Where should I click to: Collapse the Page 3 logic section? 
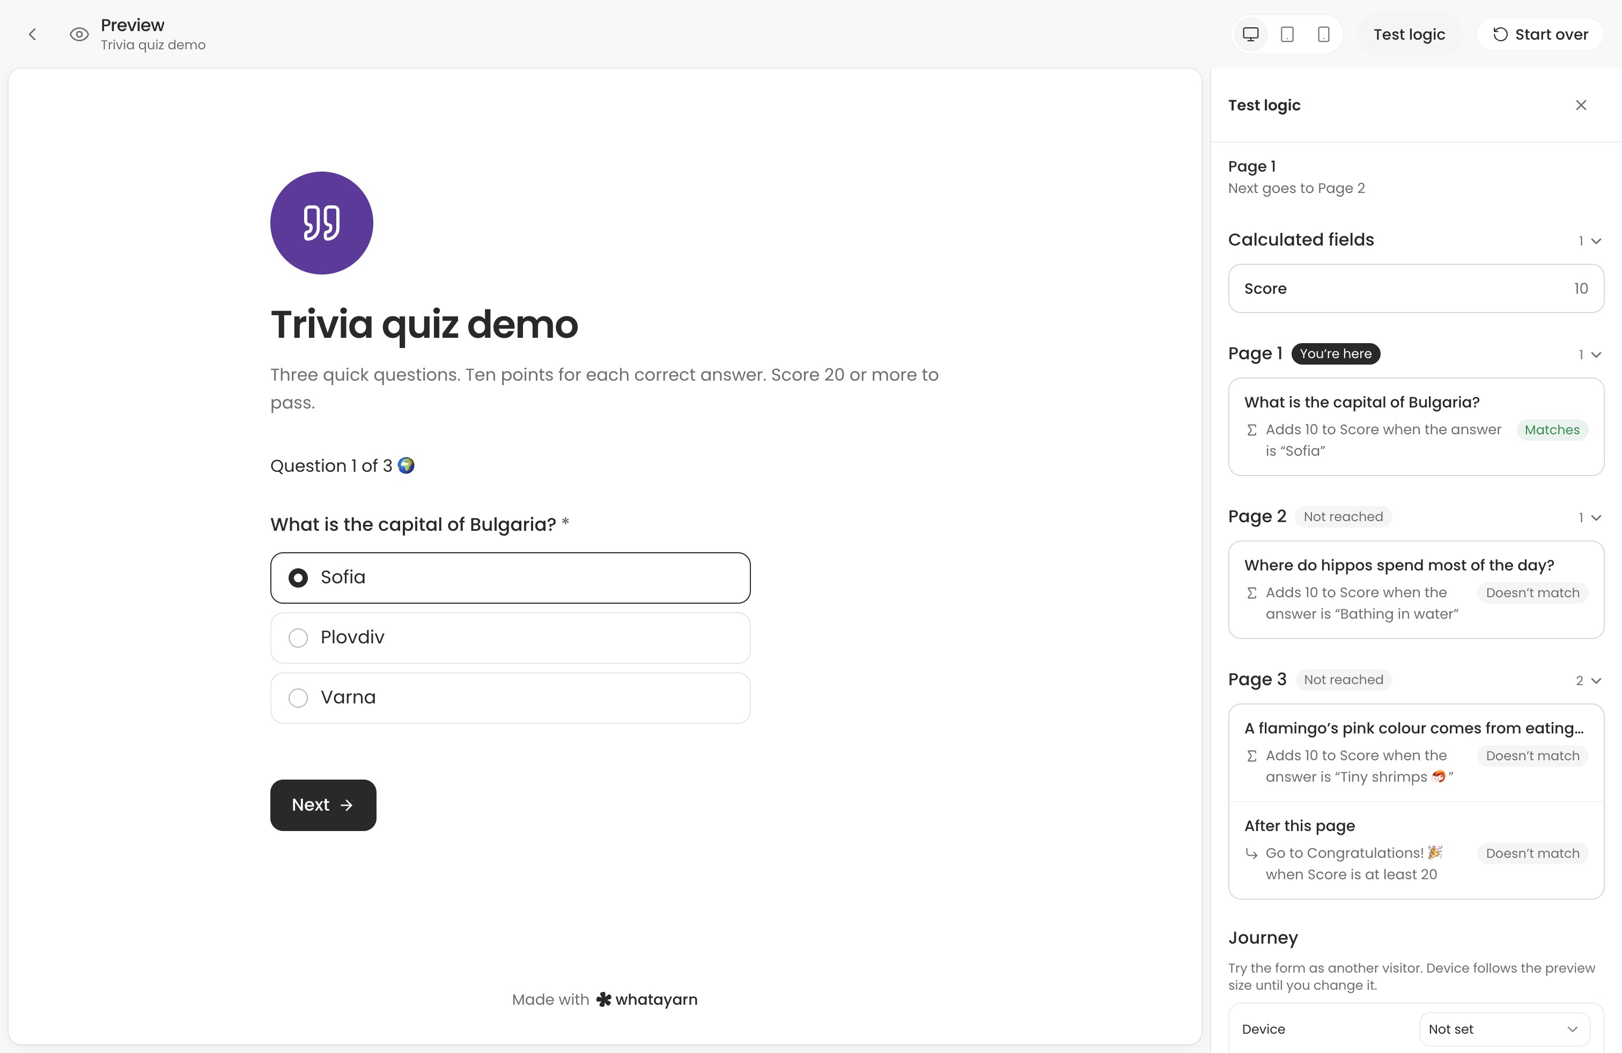(1588, 680)
